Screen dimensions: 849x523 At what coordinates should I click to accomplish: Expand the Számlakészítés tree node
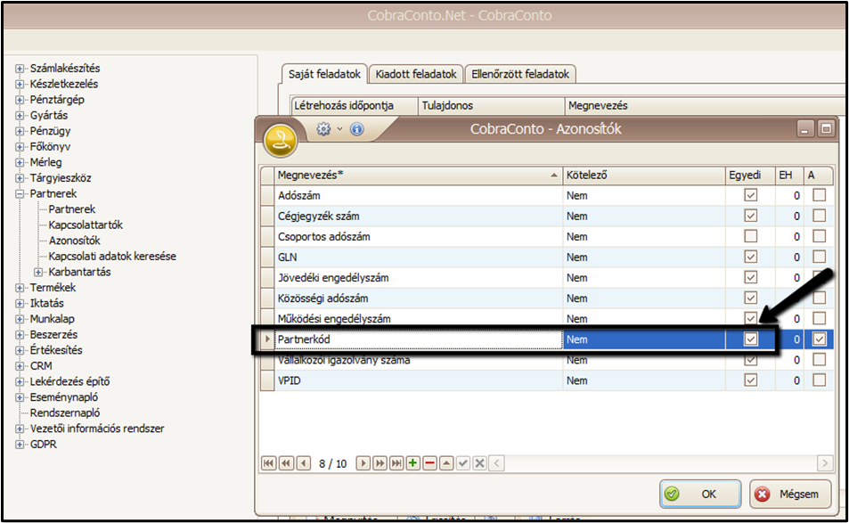tap(20, 69)
